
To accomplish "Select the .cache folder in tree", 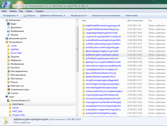I will tap(14, 46).
